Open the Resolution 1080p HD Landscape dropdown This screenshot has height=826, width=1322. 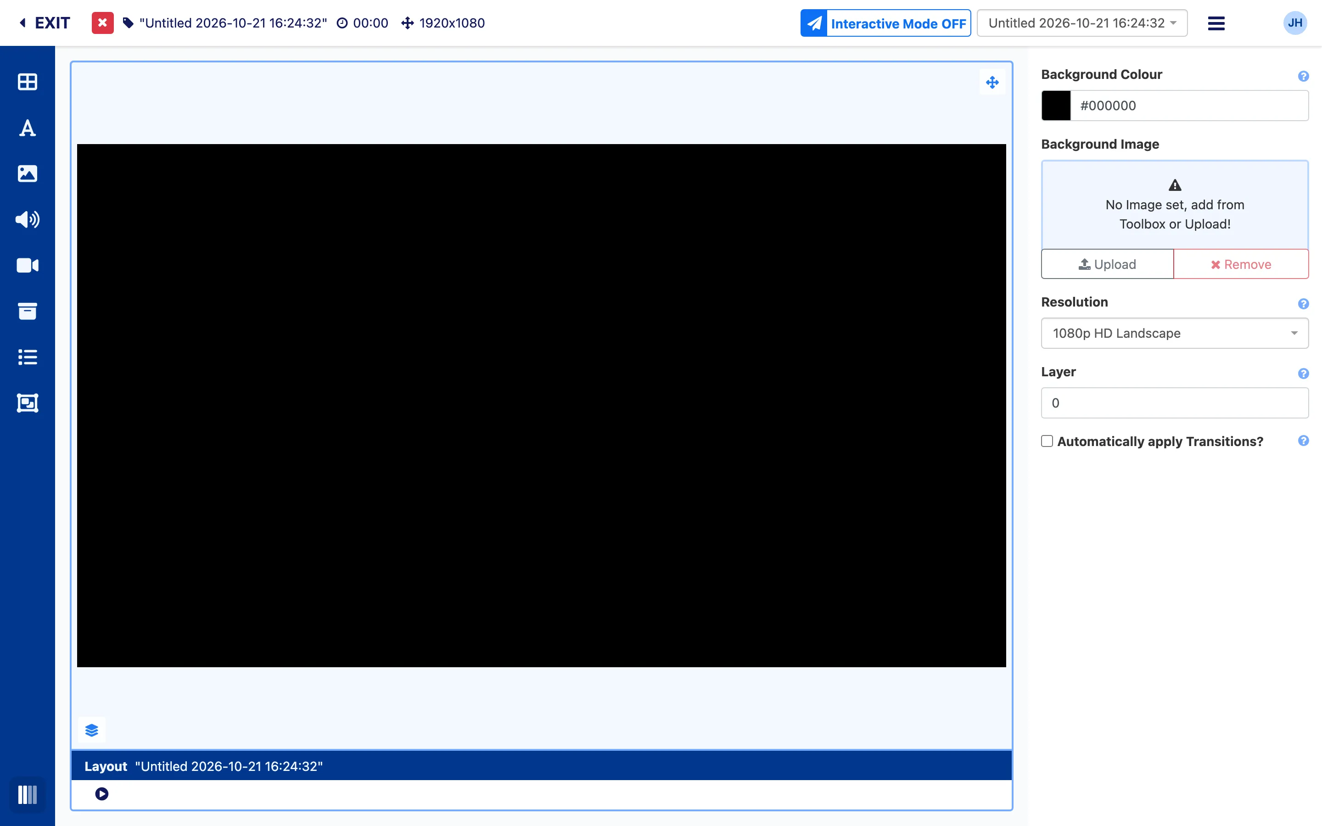click(1175, 333)
